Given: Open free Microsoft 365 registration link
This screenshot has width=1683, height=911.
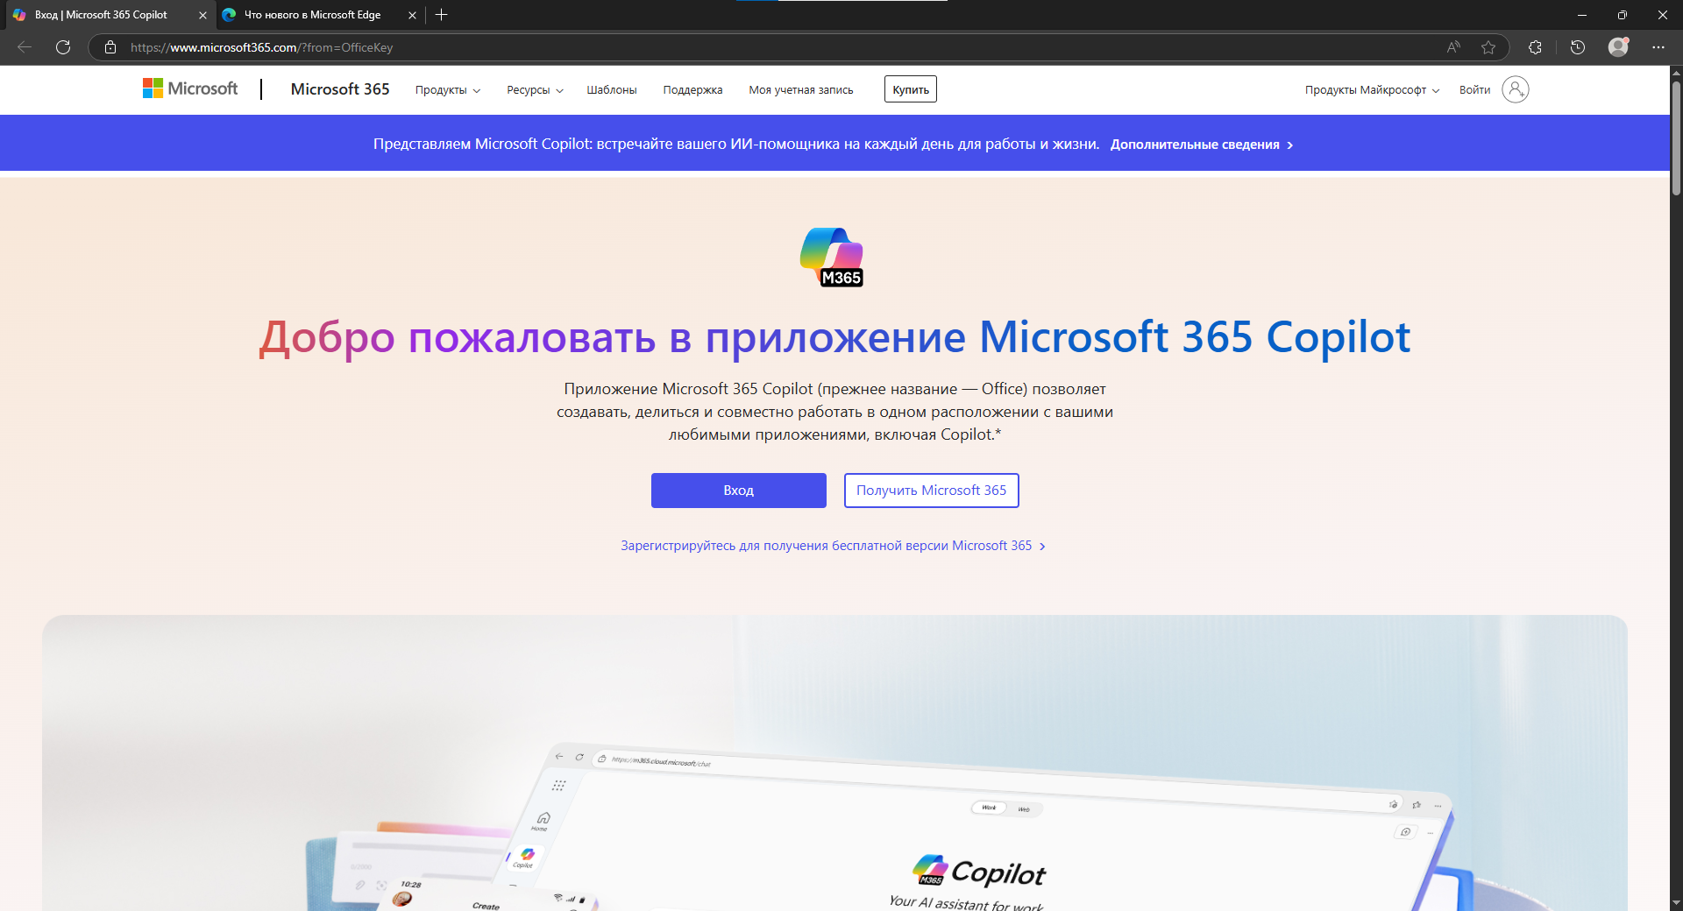Looking at the screenshot, I should 833,546.
